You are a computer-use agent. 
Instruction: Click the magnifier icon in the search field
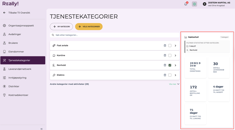(53, 35)
